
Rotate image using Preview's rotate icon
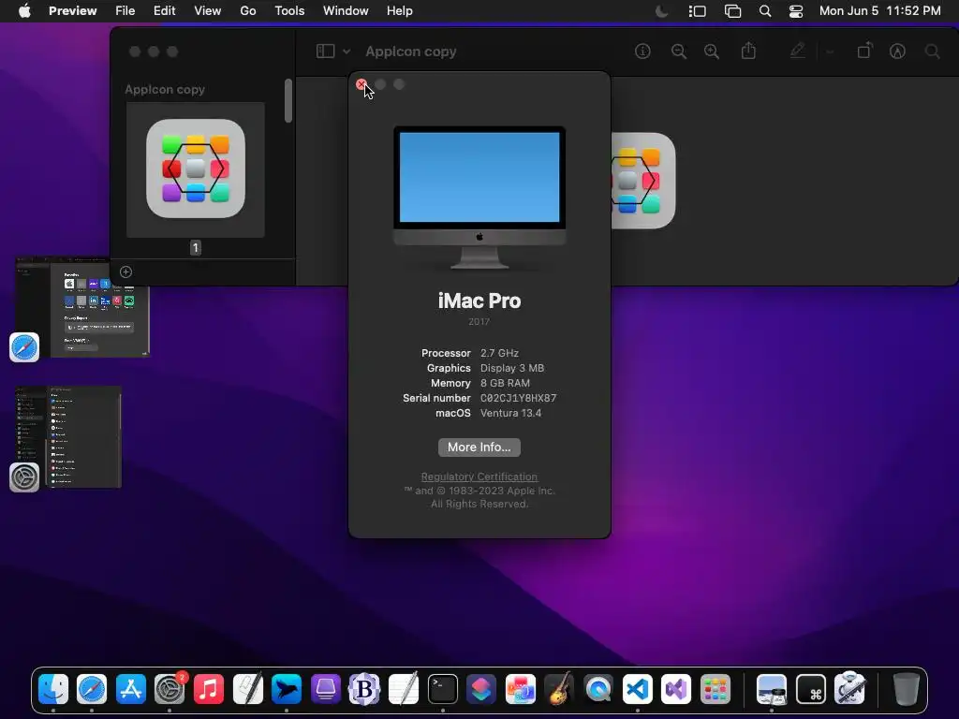[x=864, y=51]
